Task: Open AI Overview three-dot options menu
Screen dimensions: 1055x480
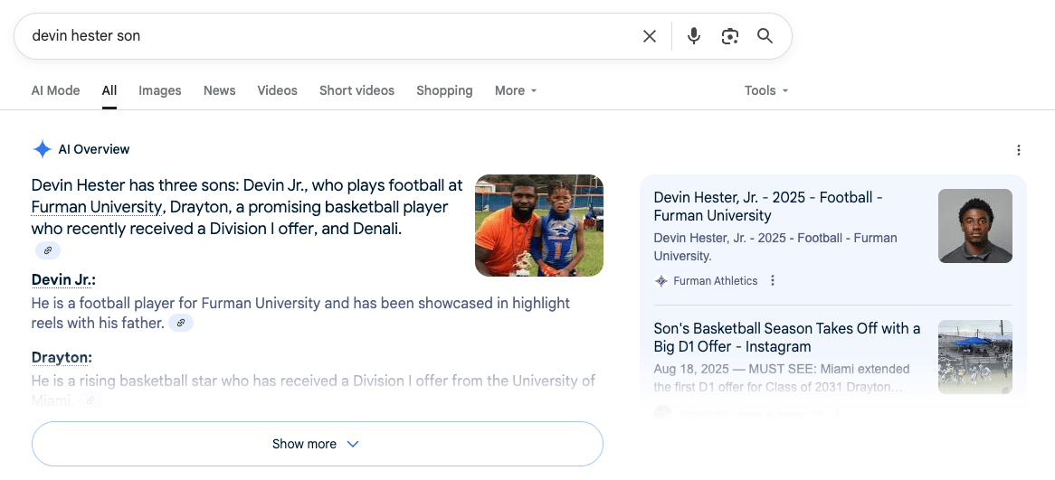Action: (1019, 150)
